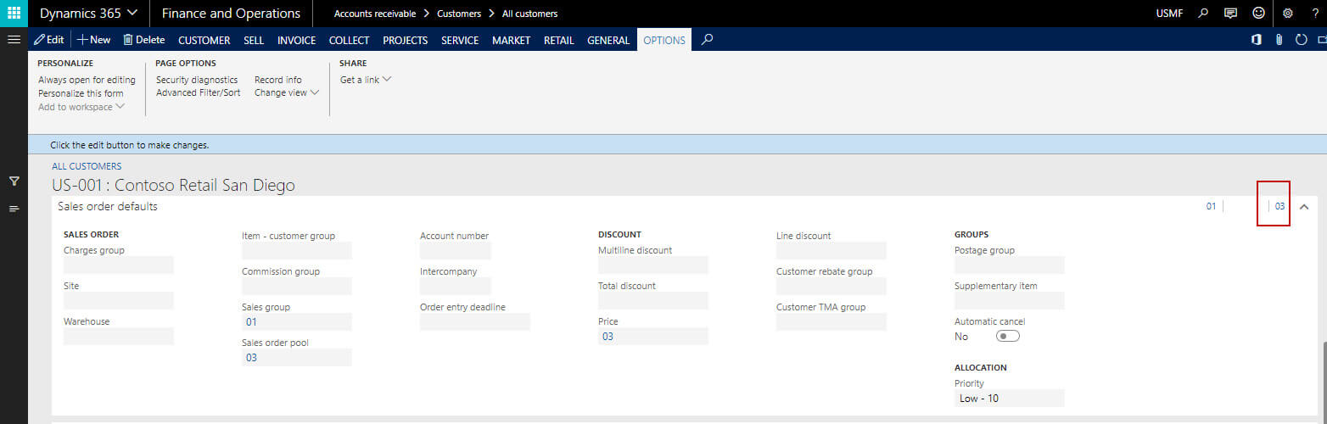Click the Sales group field showing 01
1327x424 pixels.
pos(297,321)
